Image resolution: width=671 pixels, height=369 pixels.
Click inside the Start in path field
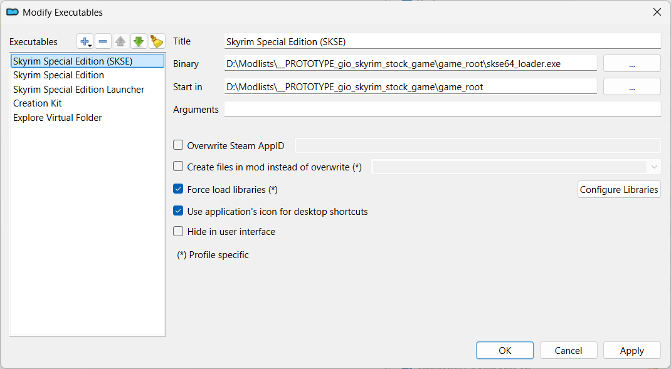(410, 87)
